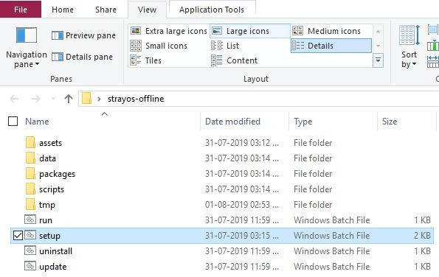Toggle the Preview pane
Screen dimensions: 439x277
[83, 35]
